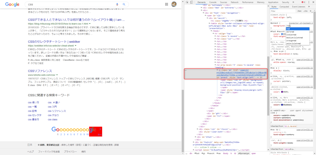Viewport: 316px width, 155px height.
Task: Click the 'プライバシー' footer link
Action: [x=70, y=152]
